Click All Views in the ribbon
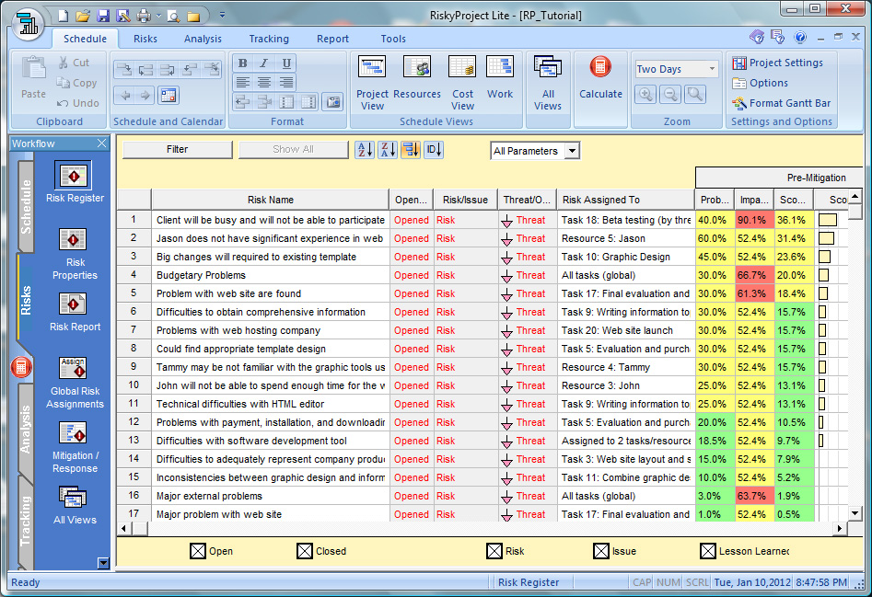This screenshot has height=597, width=872. 548,84
